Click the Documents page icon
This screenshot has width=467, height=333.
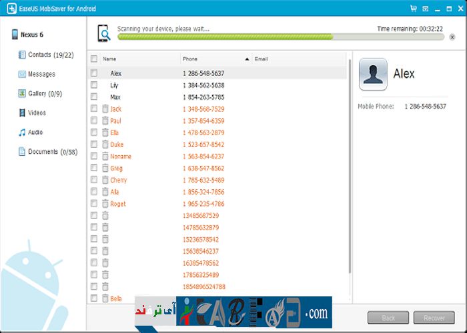[22, 152]
